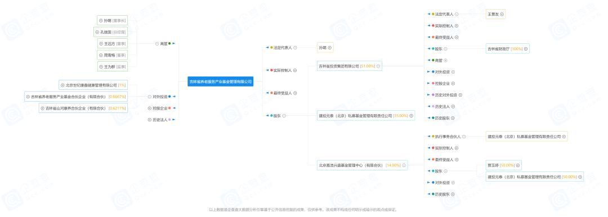The image size is (608, 217).
Task: Collapse 北京嘉浩兴盛基金管理中心 [14.00%] node
Action: pos(404,165)
